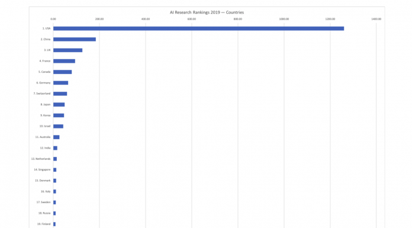
Task: Click the 12. India axis label
Action: click(45, 148)
